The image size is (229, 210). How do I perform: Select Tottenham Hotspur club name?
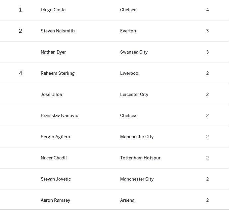(140, 158)
